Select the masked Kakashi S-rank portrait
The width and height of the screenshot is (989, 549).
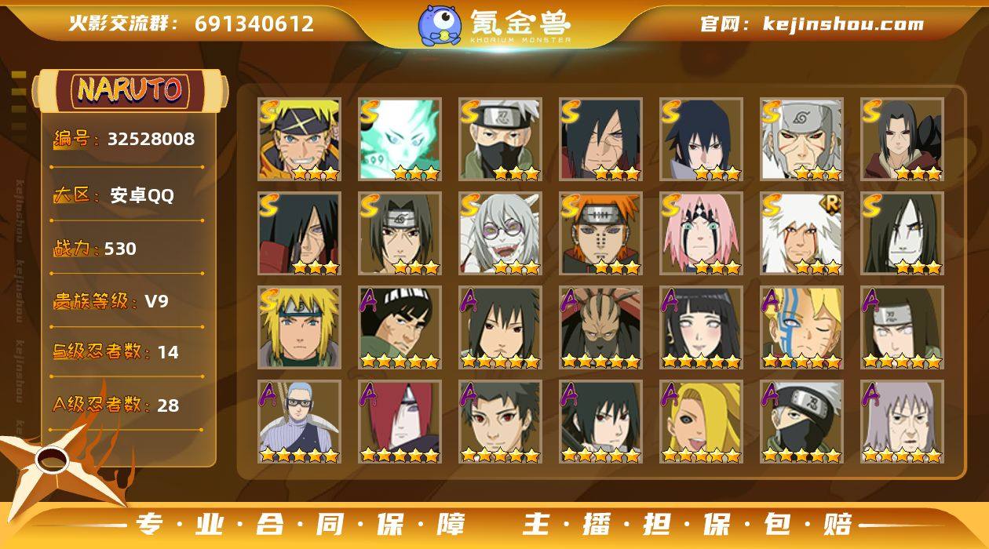[x=500, y=140]
